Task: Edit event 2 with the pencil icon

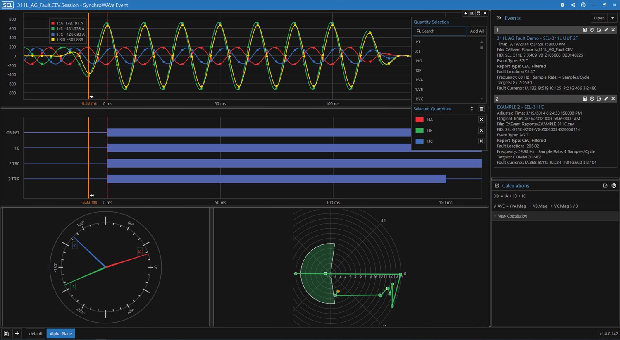Action: [606, 99]
